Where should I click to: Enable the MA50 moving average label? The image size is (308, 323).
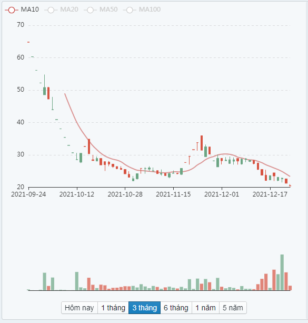[108, 9]
